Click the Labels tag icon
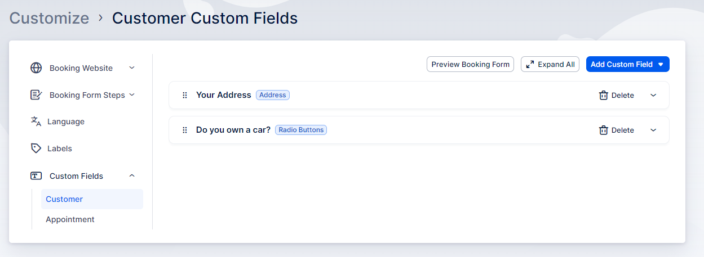The width and height of the screenshot is (704, 257). pos(36,148)
